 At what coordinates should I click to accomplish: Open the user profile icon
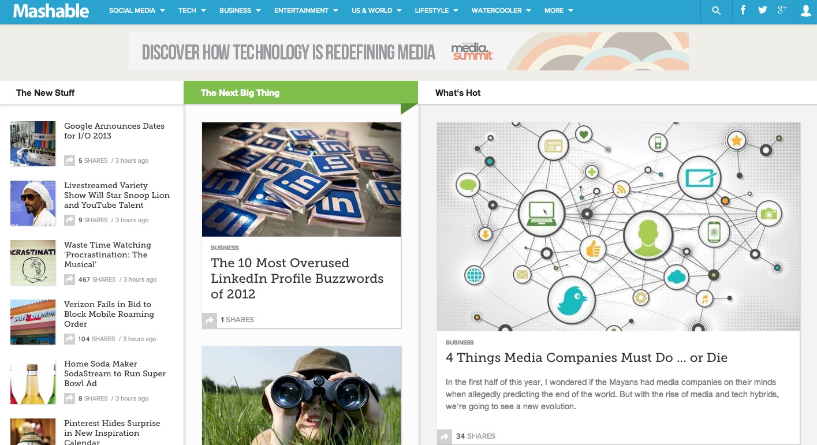[805, 10]
